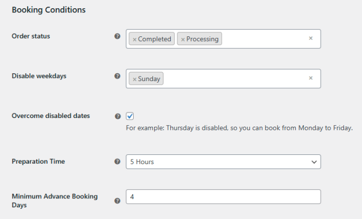
Task: Click help icon next to Preparation Time
Action: point(117,162)
